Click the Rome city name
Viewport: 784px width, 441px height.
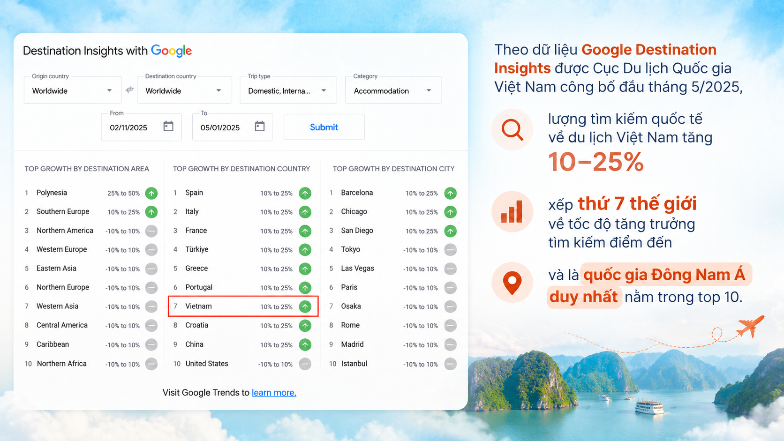pos(350,325)
